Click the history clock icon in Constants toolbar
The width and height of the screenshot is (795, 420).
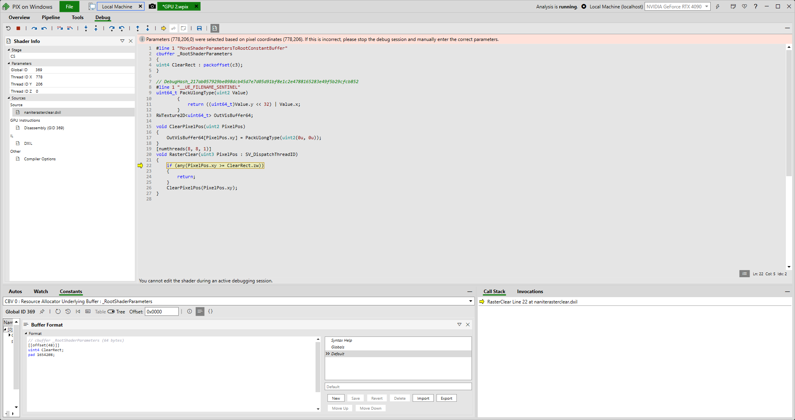tap(68, 311)
